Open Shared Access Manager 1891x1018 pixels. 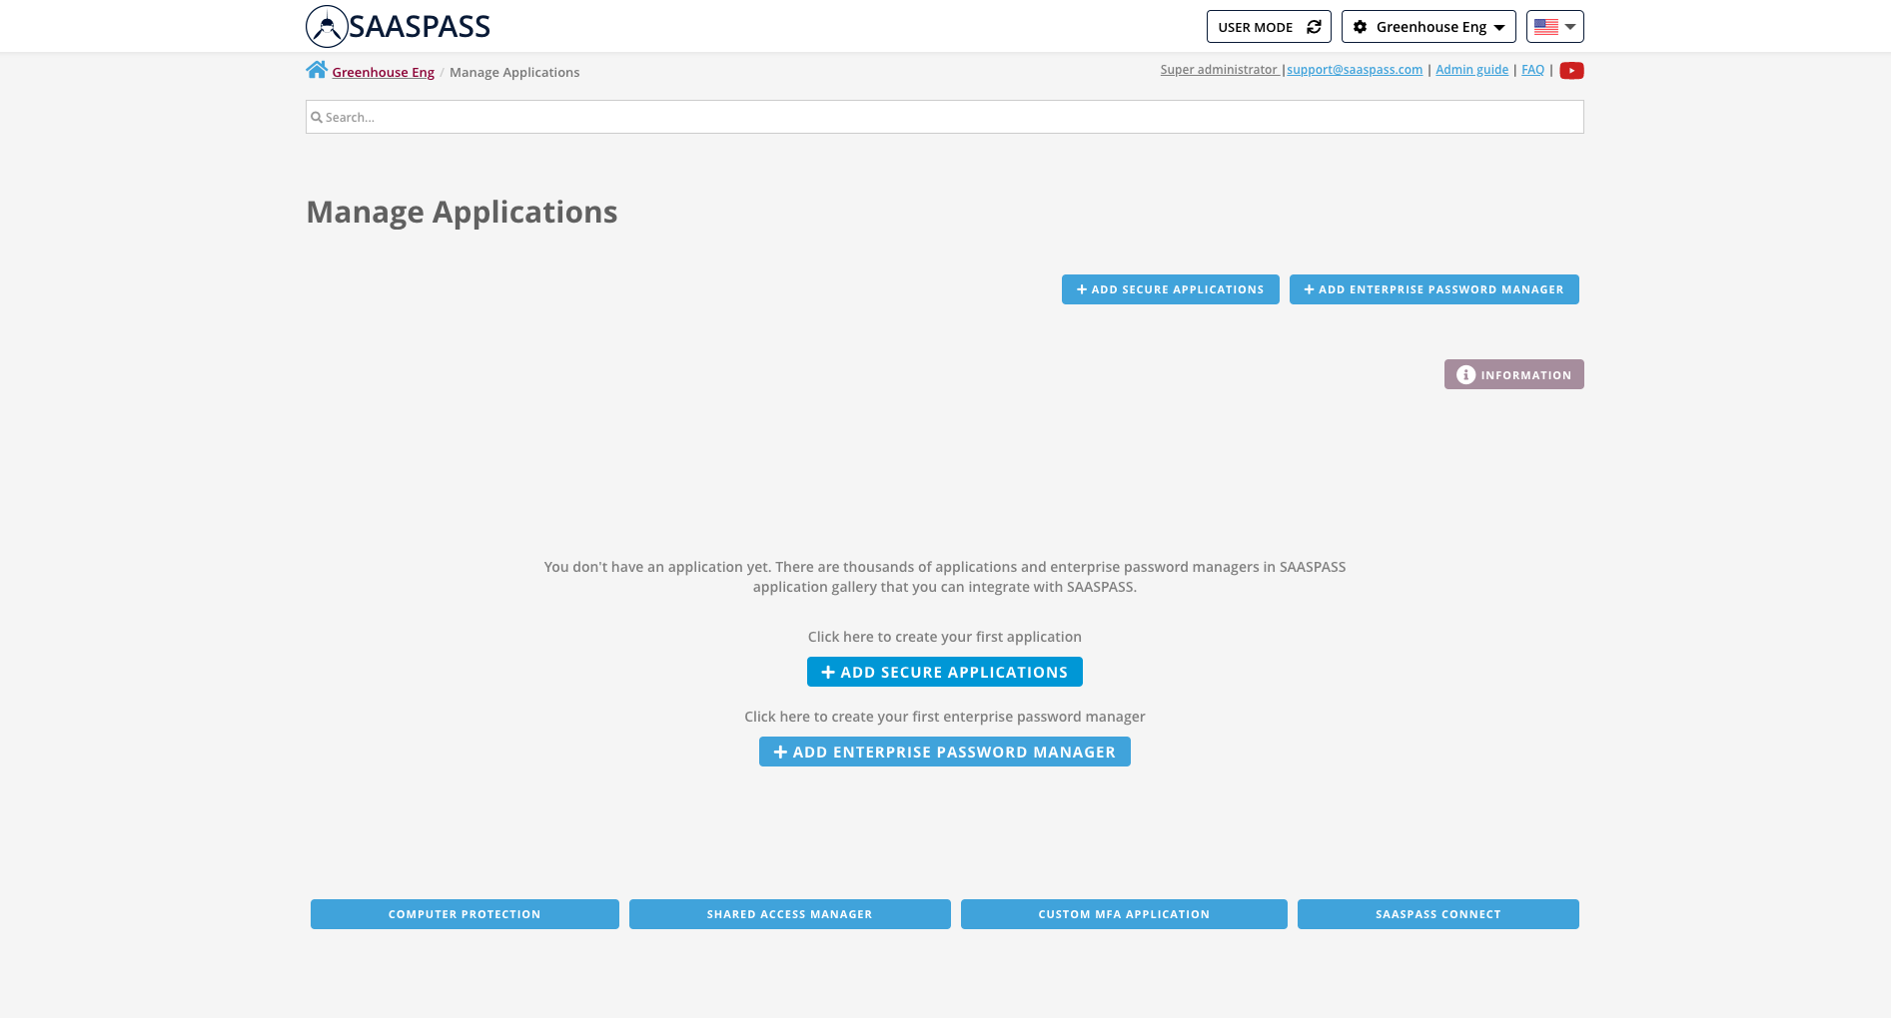coord(789,914)
